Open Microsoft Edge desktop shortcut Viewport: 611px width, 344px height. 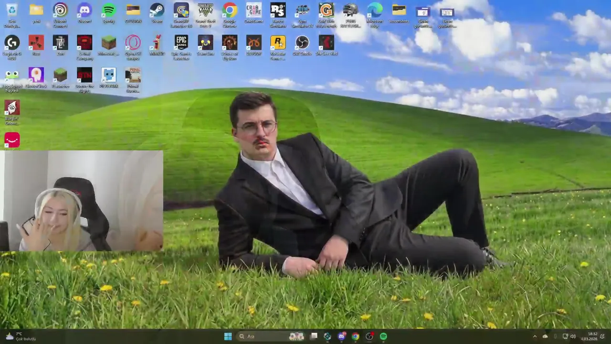click(375, 15)
